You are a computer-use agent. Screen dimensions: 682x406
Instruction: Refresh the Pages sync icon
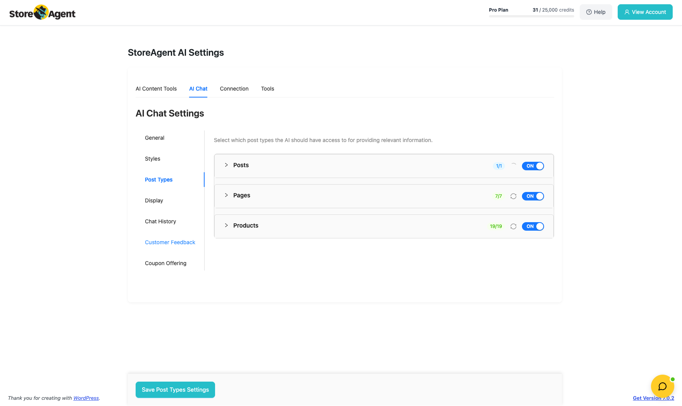tap(513, 196)
